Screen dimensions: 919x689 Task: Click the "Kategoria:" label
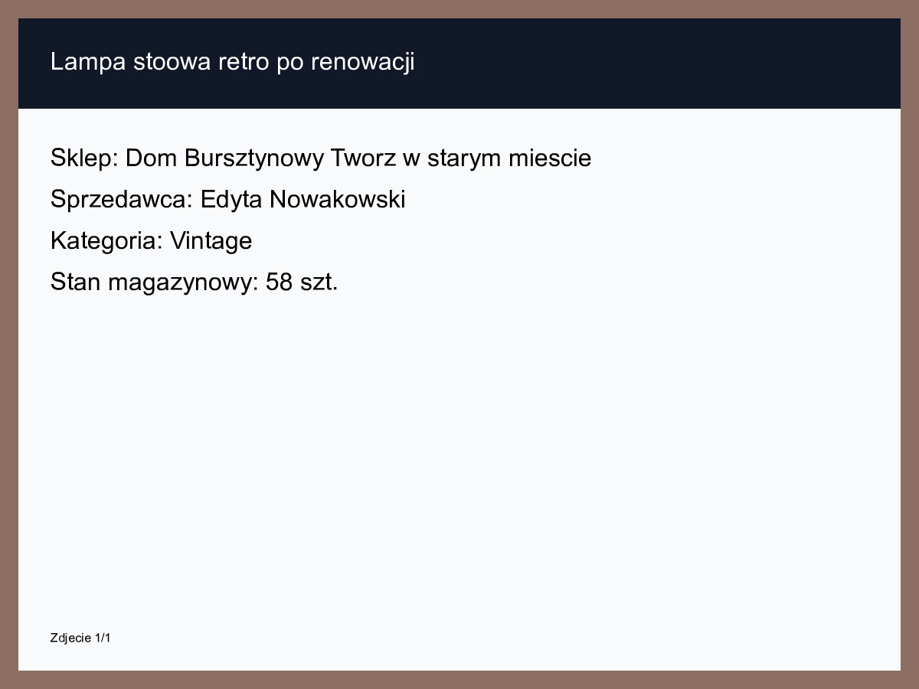(x=106, y=241)
